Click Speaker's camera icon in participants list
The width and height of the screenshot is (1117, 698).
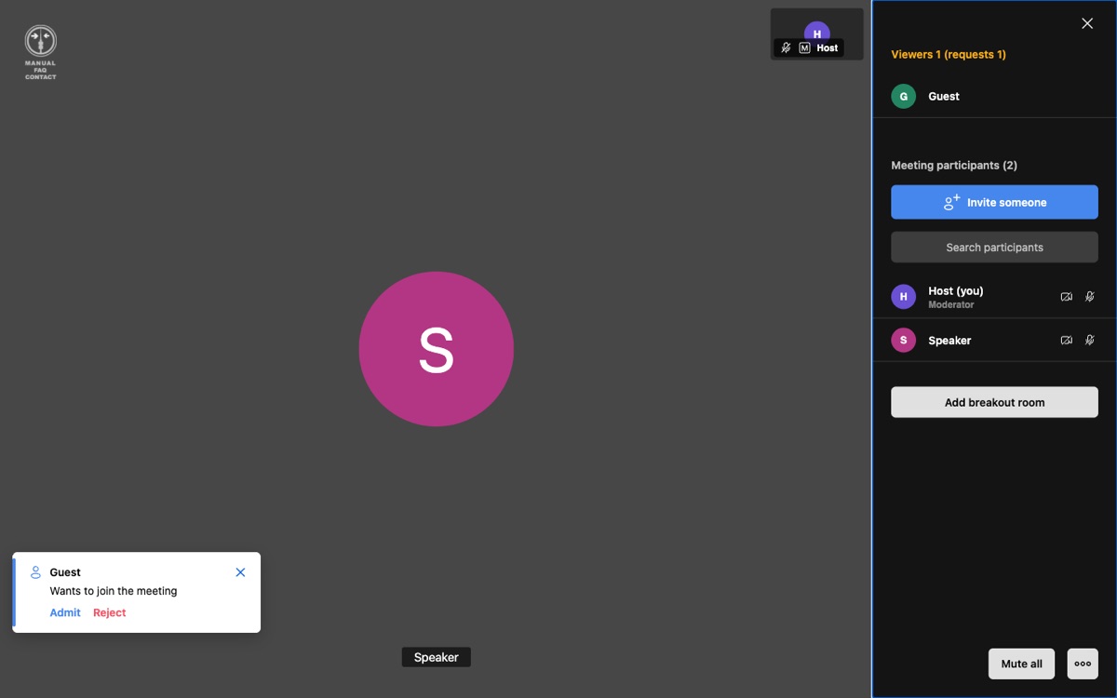[x=1066, y=341]
